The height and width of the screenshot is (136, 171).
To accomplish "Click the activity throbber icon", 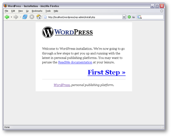I will (x=162, y=11).
